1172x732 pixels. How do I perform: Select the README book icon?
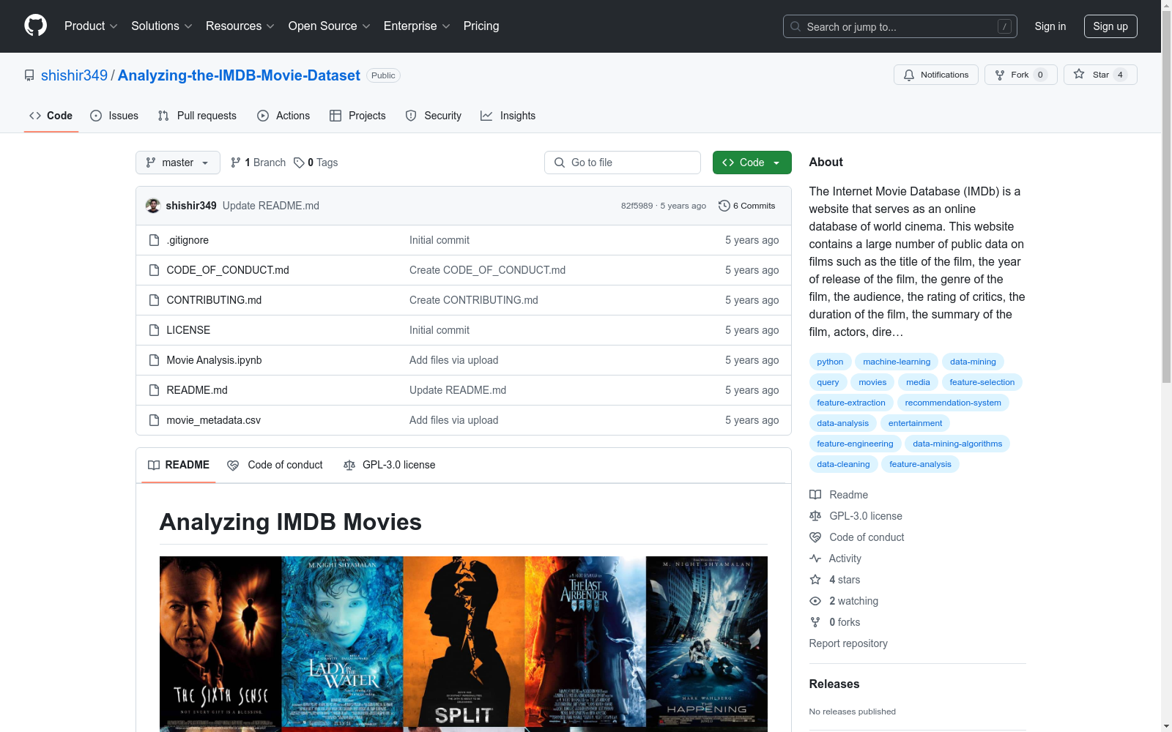point(154,466)
